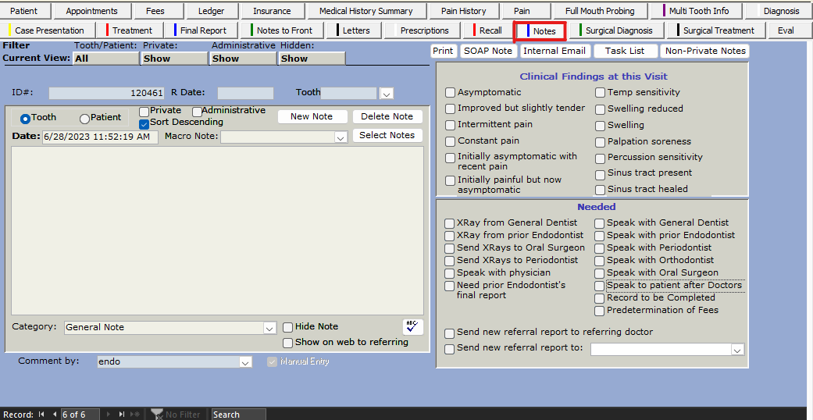Open the Medical History Summary tab
Image resolution: width=813 pixels, height=420 pixels.
click(365, 11)
